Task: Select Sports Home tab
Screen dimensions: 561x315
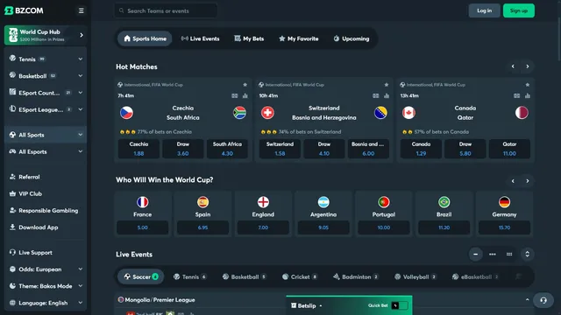Action: coord(145,38)
